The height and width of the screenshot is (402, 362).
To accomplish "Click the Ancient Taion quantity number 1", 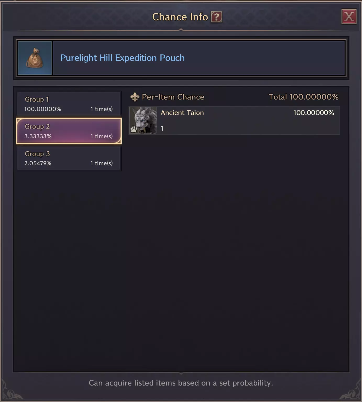I will click(x=162, y=128).
